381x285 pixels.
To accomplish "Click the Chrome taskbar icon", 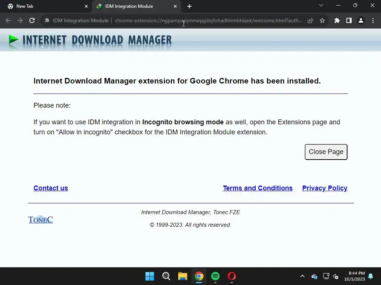I will 199,276.
